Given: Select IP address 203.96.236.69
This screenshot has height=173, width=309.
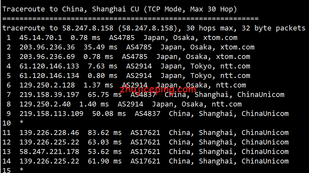Looking at the screenshot, I should 47,57.
